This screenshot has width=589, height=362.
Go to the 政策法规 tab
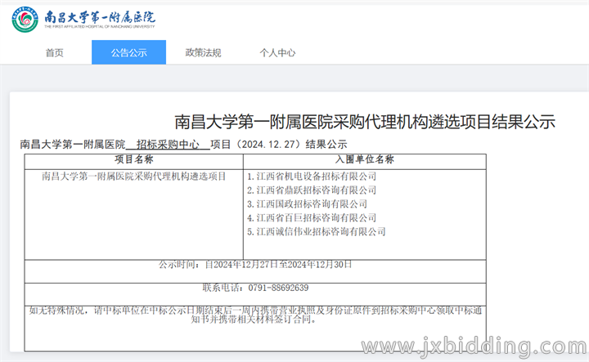click(203, 52)
